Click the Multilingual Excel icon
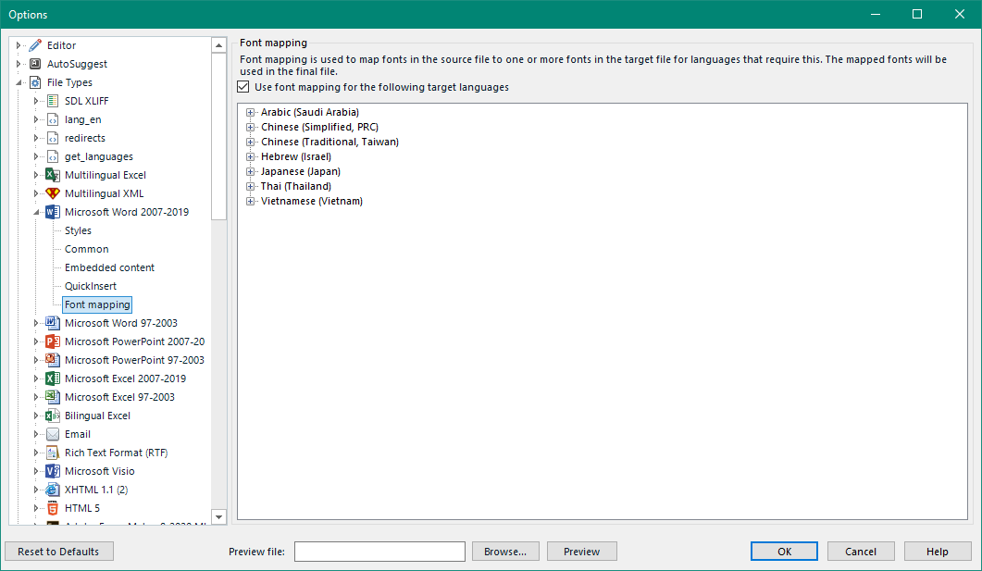Screen dimensions: 982x571 [x=54, y=175]
